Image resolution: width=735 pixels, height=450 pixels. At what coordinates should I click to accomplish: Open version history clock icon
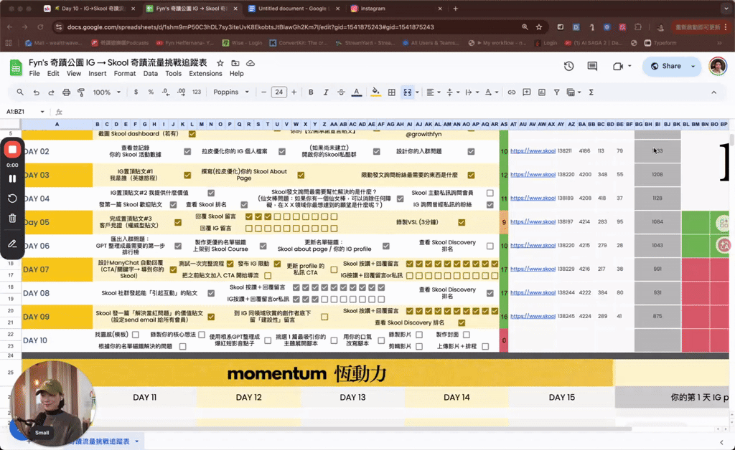tap(568, 66)
